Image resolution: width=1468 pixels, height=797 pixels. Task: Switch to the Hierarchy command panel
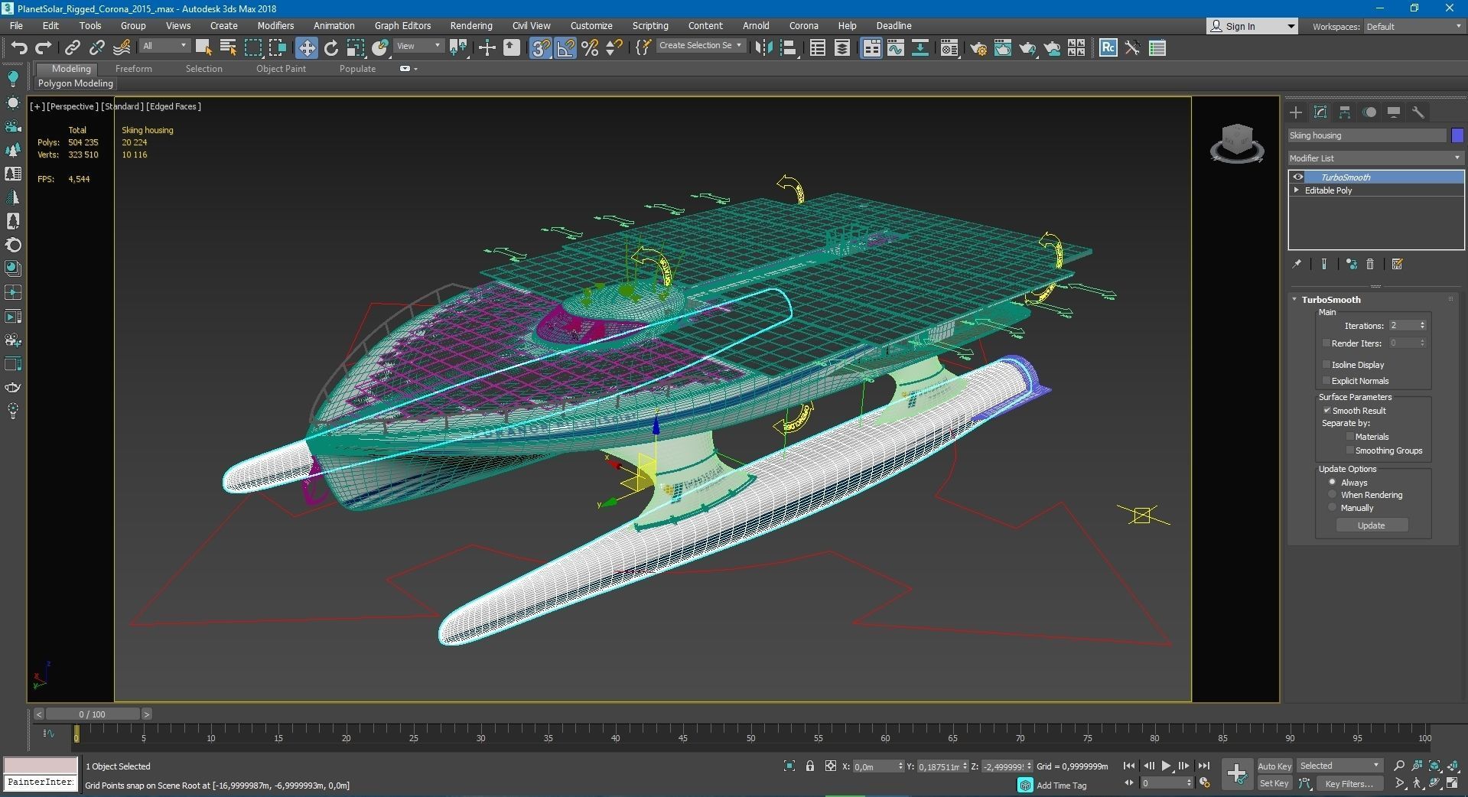point(1345,112)
